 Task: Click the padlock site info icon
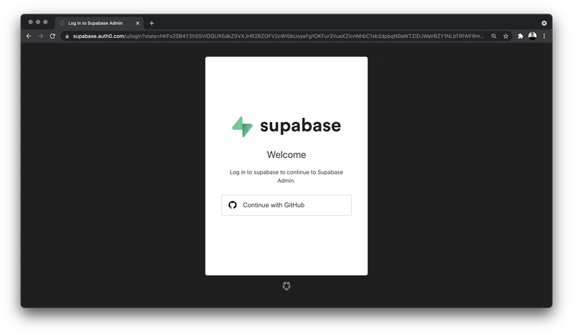click(67, 36)
